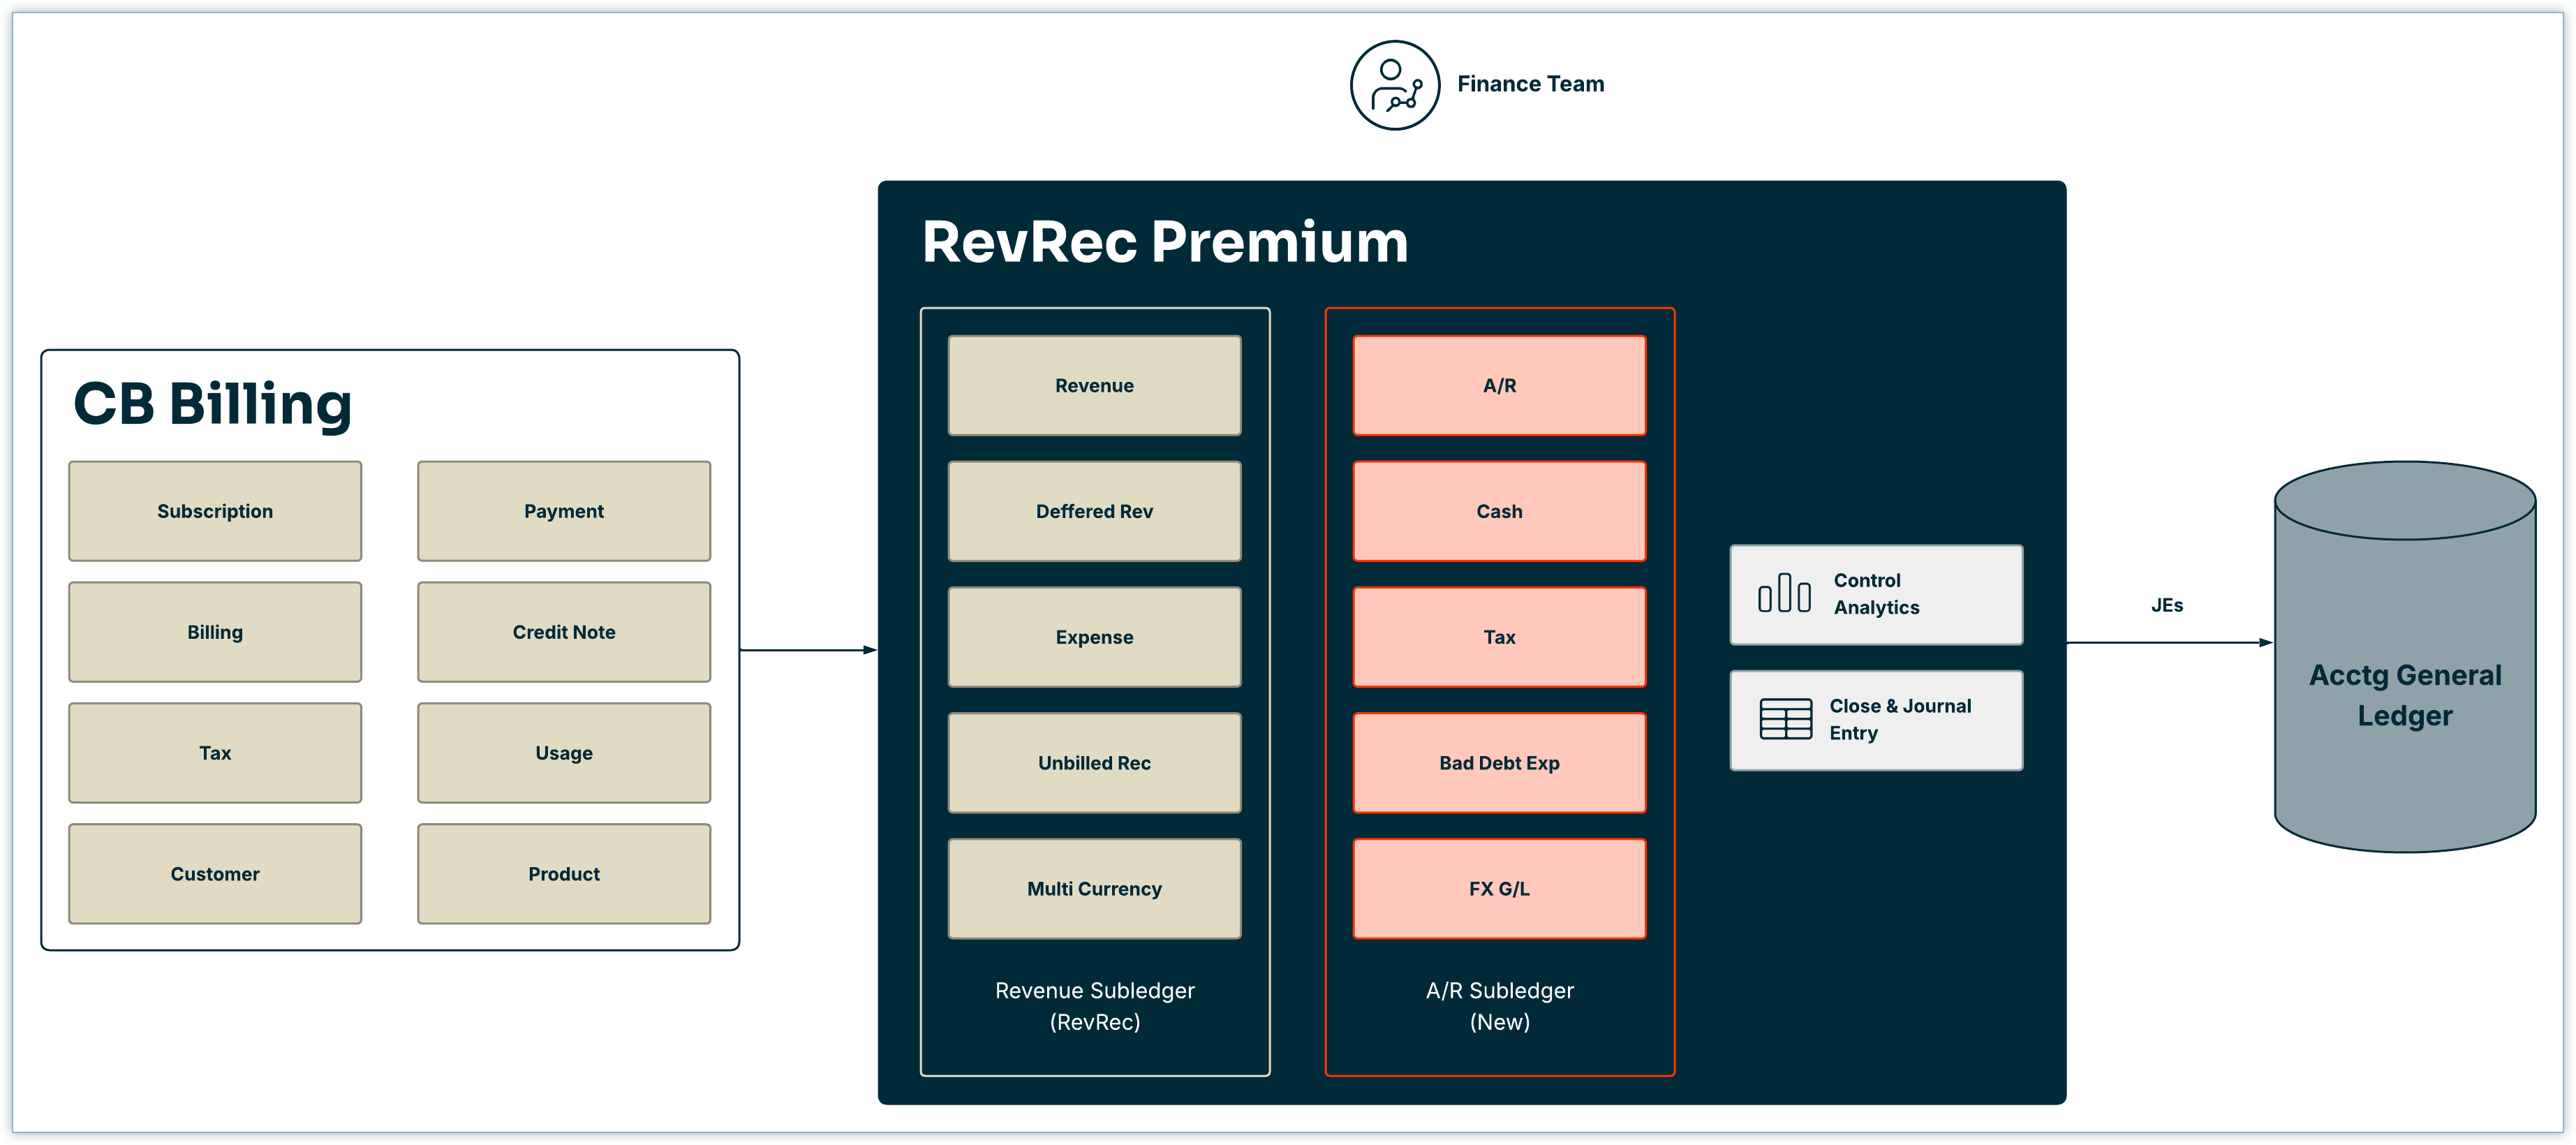Select the Subscription box in CB Billing
The width and height of the screenshot is (2576, 1145).
[x=215, y=511]
